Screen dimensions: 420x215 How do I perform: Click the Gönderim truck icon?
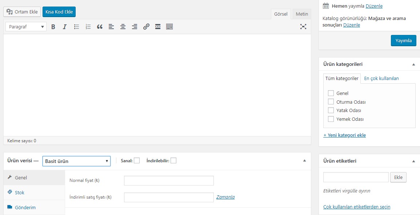coord(10,207)
